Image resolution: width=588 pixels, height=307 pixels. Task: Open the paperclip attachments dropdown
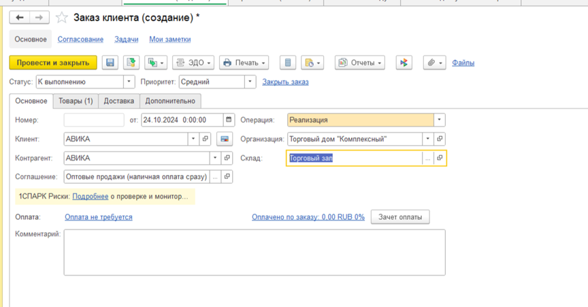(x=435, y=63)
